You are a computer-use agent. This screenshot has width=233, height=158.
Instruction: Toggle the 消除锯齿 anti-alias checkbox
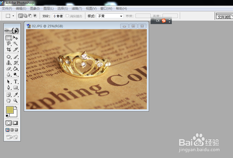pyautogui.click(x=67, y=16)
